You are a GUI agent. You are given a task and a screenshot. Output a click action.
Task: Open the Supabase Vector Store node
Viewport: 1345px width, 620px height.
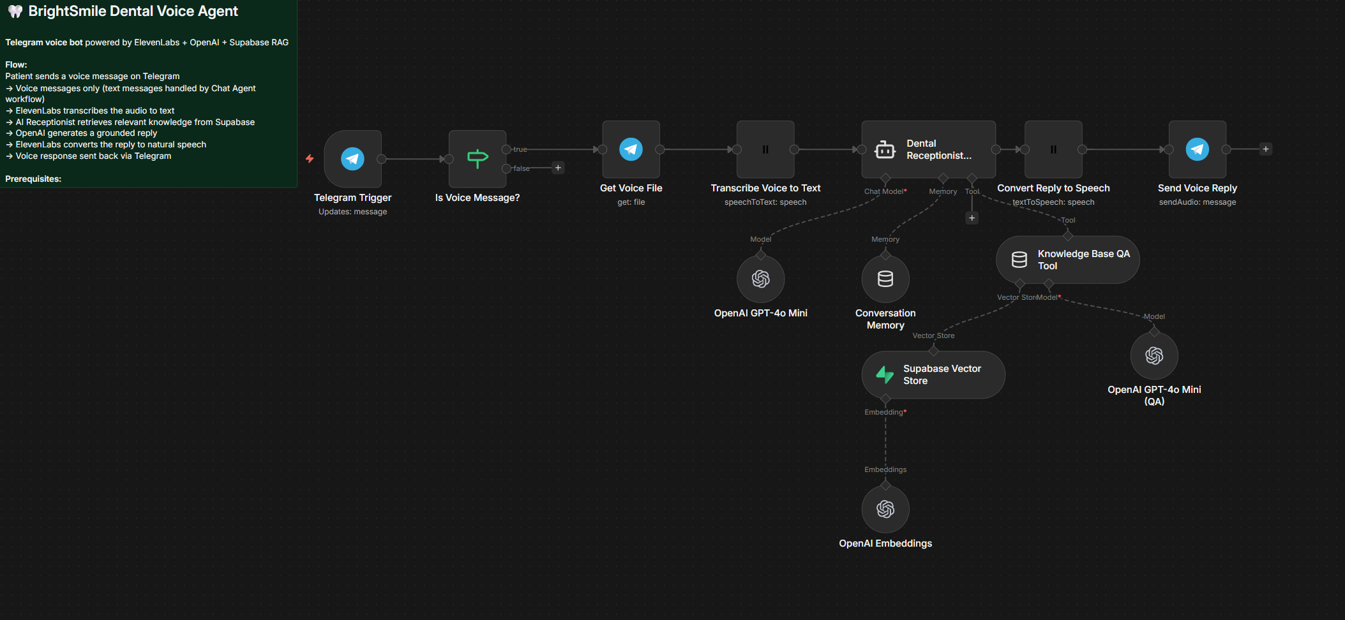tap(933, 374)
